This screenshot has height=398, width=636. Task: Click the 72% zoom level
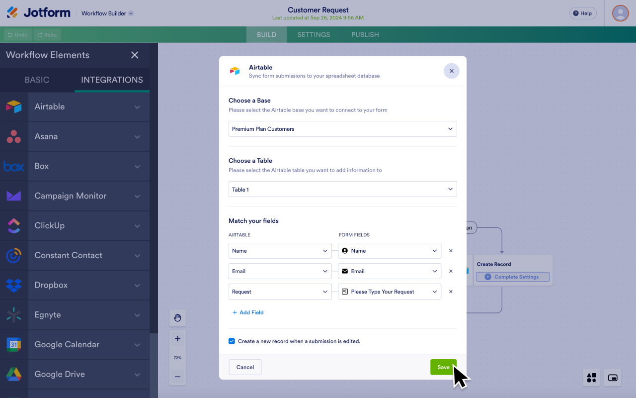point(177,358)
